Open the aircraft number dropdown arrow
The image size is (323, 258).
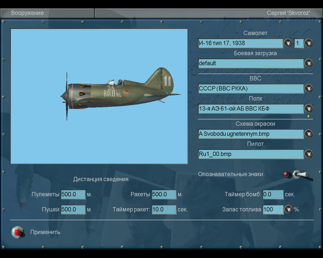click(308, 43)
